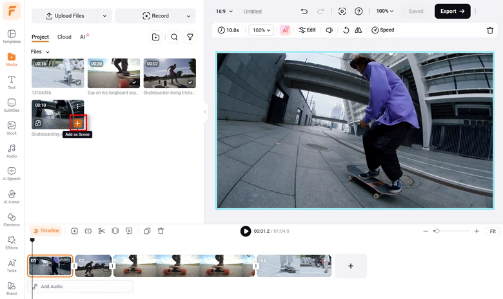
Task: Switch to the AI media tab
Action: tap(84, 37)
